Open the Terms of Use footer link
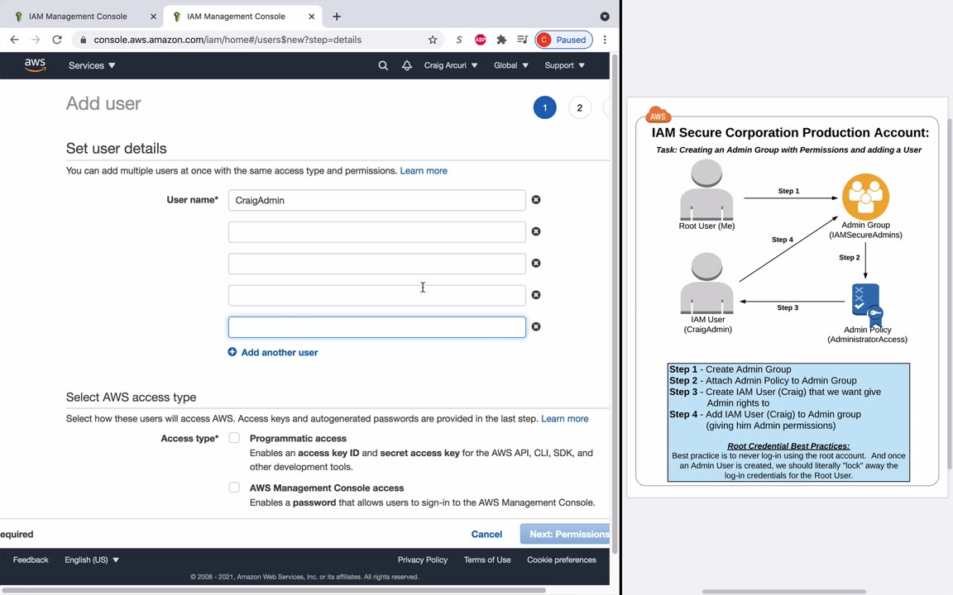The width and height of the screenshot is (953, 595). tap(487, 559)
